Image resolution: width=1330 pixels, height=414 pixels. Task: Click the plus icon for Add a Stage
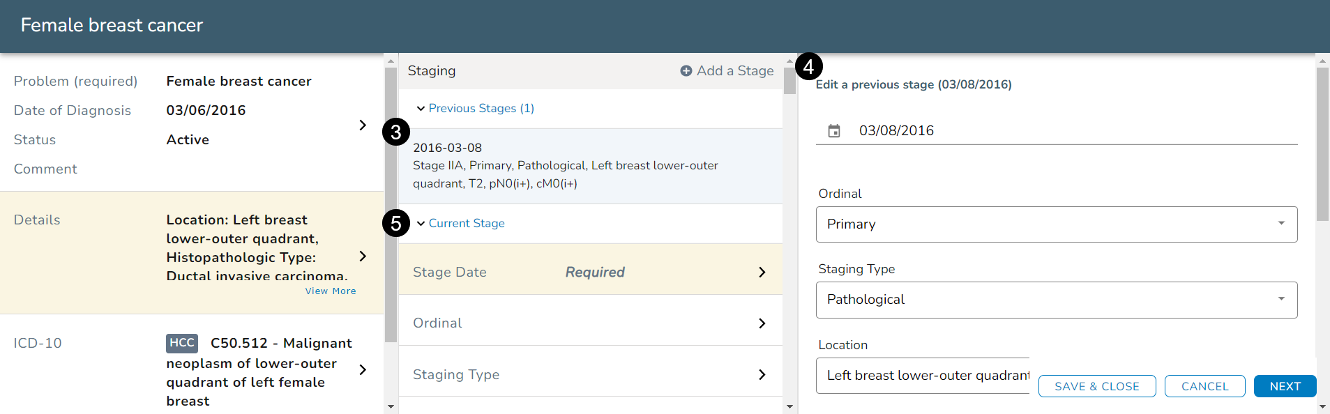686,71
